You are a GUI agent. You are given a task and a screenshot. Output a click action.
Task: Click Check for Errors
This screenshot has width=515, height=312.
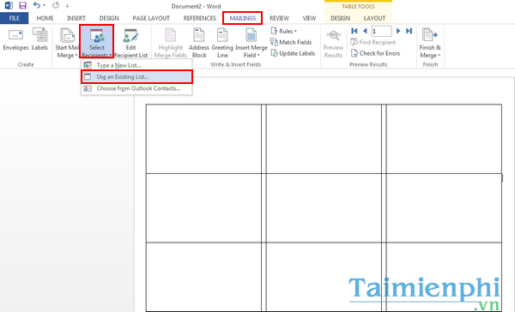pos(375,53)
